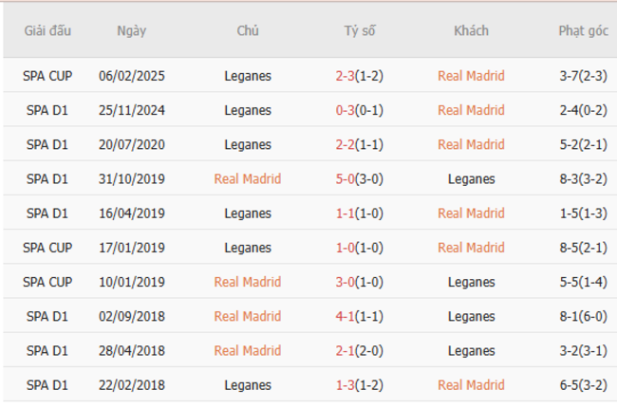Click Real Madrid in the 17/01/2019 row
This screenshot has width=617, height=408.
(471, 248)
